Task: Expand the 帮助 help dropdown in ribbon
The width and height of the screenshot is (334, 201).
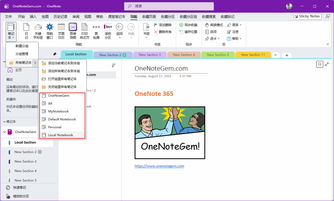Action: [234, 39]
